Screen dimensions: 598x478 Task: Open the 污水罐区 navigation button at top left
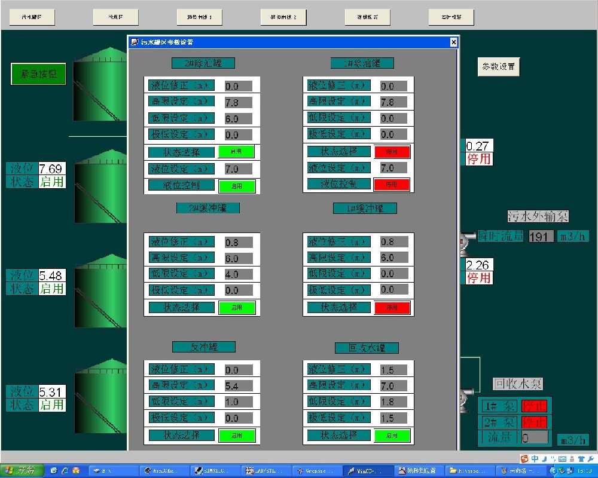pos(32,17)
